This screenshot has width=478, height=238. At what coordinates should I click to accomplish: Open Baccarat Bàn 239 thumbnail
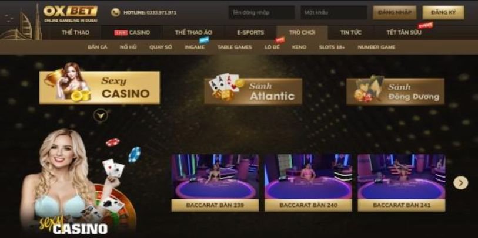click(x=215, y=182)
